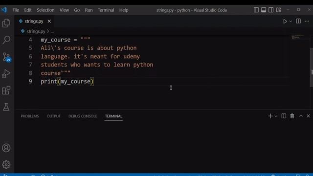This screenshot has width=313, height=176.
Task: Open launch profile dropdown next to plus
Action: [276, 116]
